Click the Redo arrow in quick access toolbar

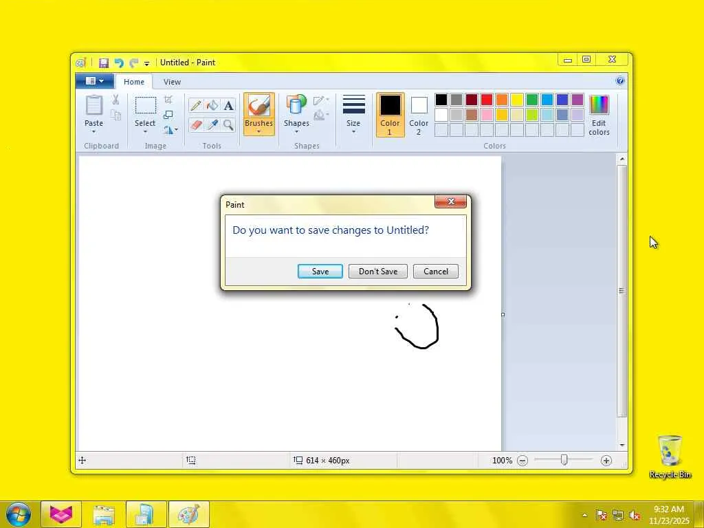[134, 63]
